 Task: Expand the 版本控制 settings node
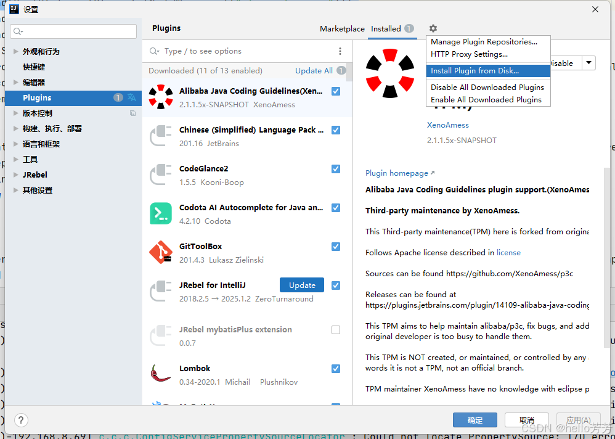tap(15, 113)
